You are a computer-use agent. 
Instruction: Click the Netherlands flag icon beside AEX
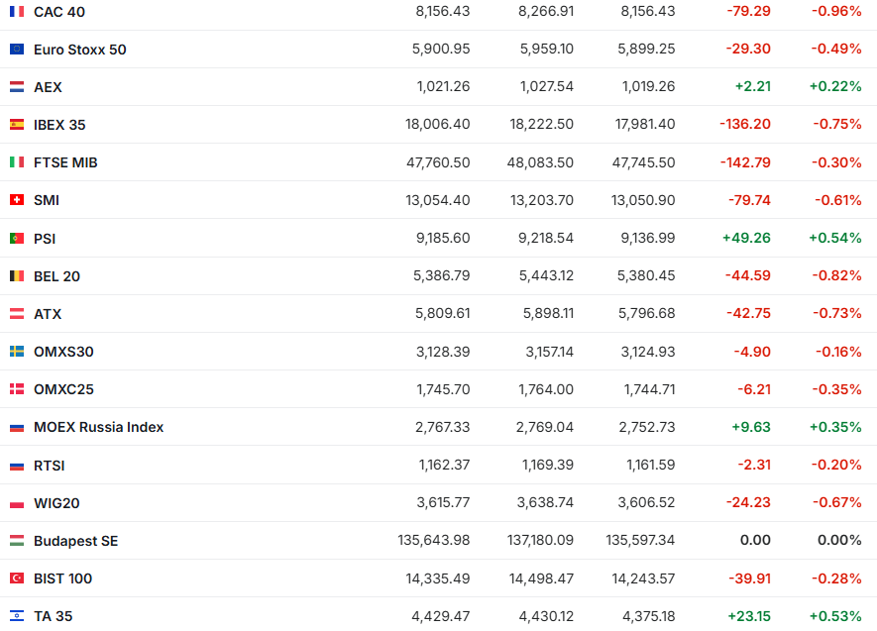point(17,87)
